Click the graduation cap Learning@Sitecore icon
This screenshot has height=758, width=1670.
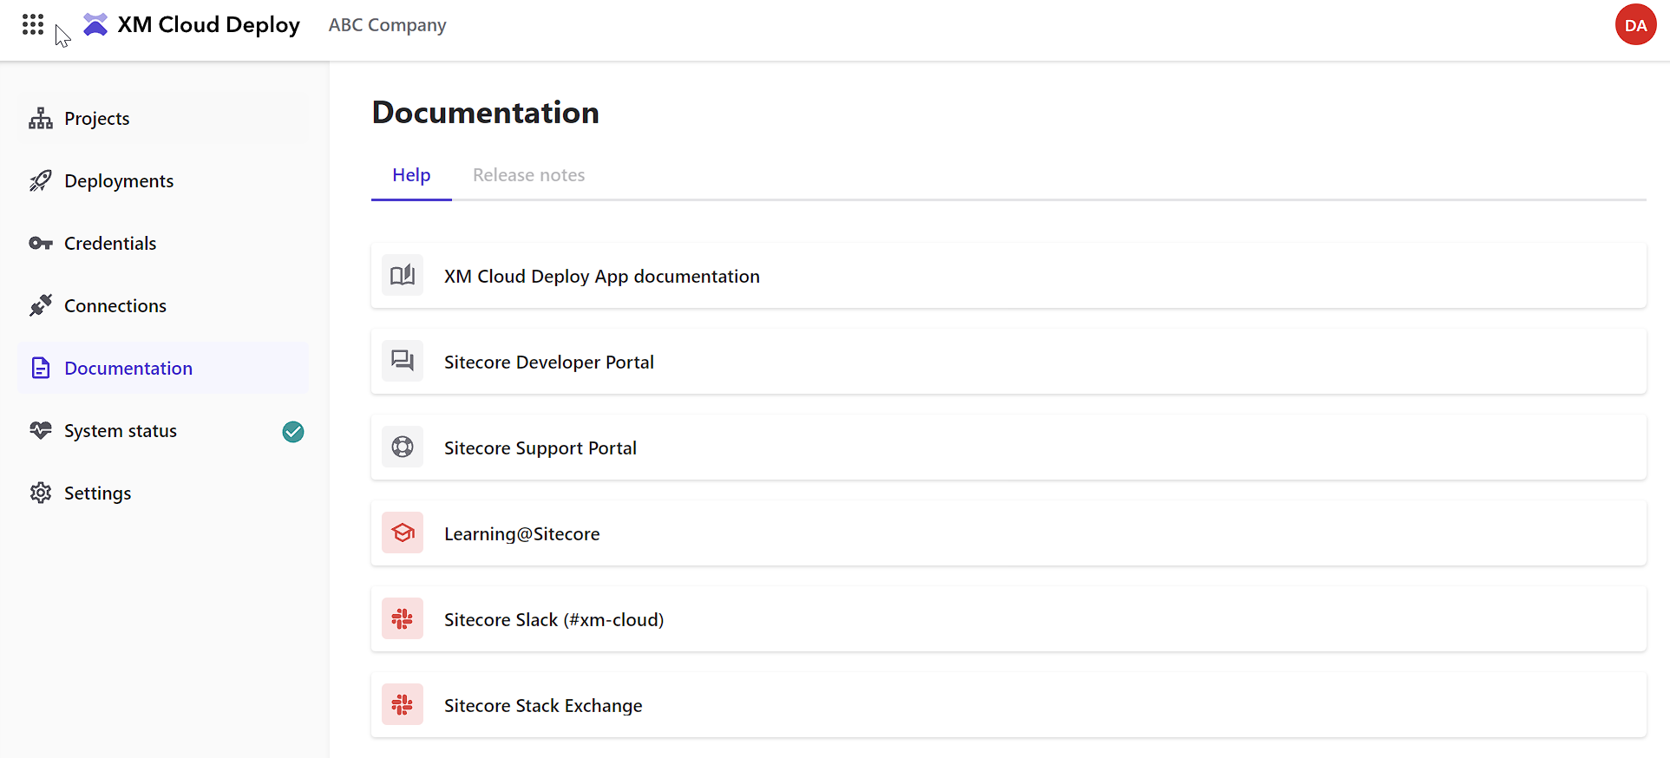(x=403, y=533)
